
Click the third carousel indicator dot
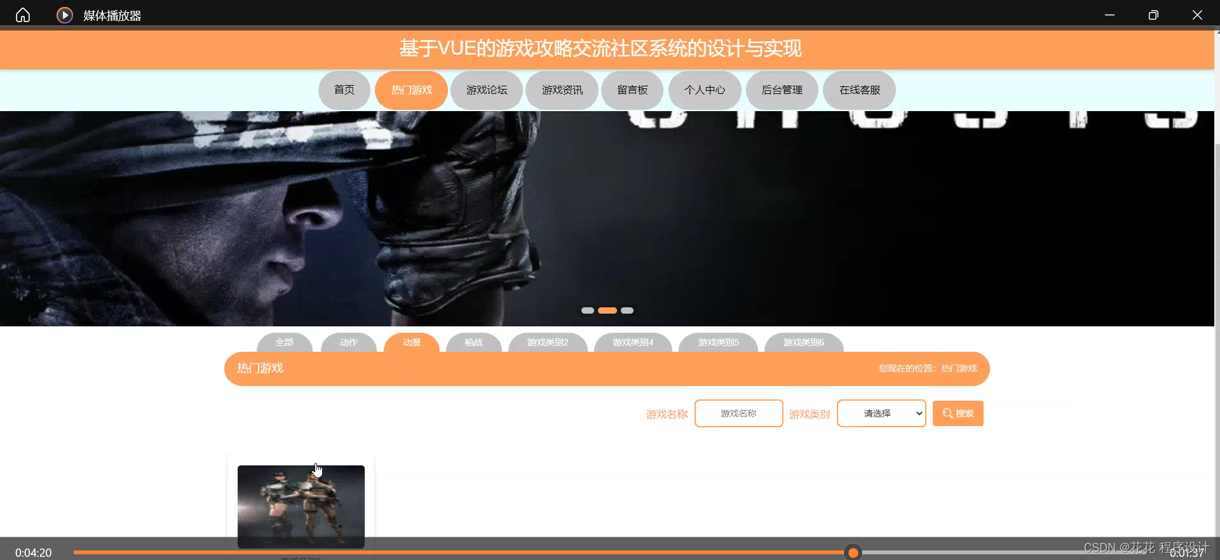(x=627, y=310)
